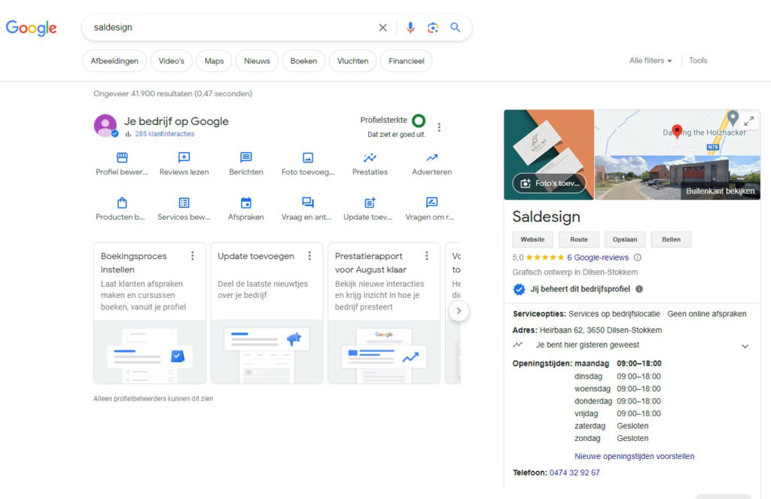Click the green Profielsterkte ring indicator
Viewport: 771px width, 499px height.
(419, 120)
